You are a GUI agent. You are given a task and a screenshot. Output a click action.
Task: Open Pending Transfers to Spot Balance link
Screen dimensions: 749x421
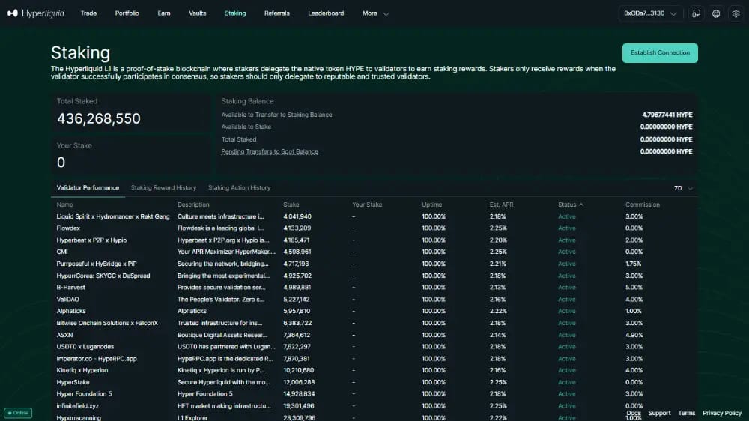[270, 151]
